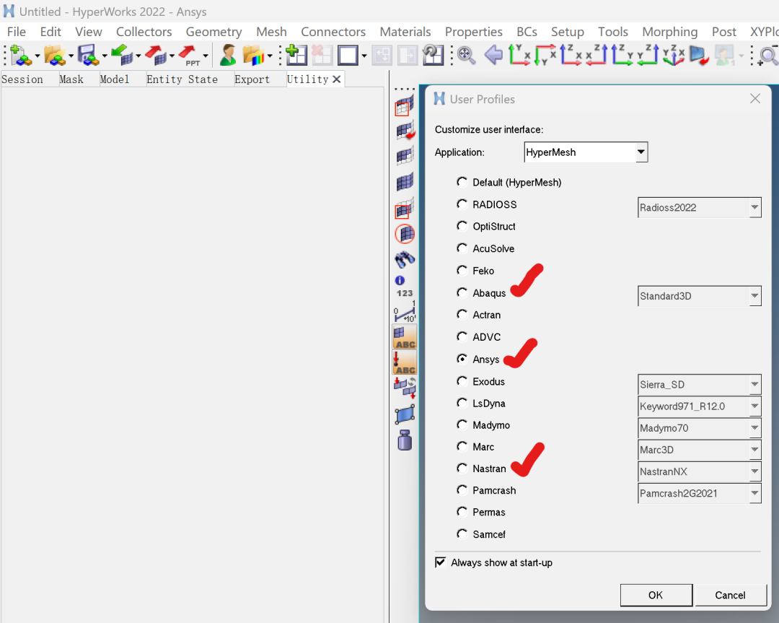Open the Geometry menu
Image resolution: width=779 pixels, height=623 pixels.
click(214, 32)
